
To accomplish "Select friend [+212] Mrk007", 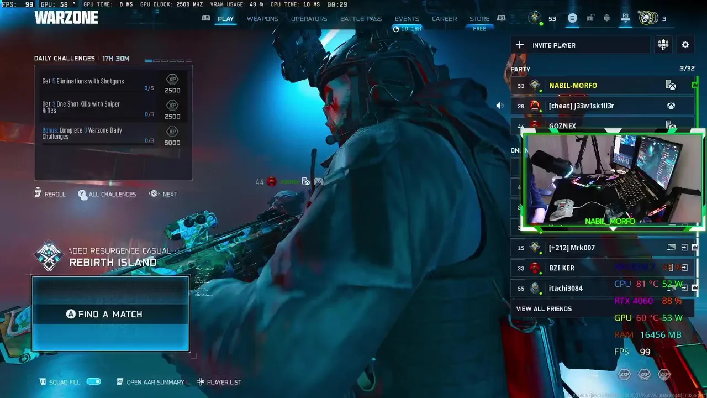I will click(602, 248).
